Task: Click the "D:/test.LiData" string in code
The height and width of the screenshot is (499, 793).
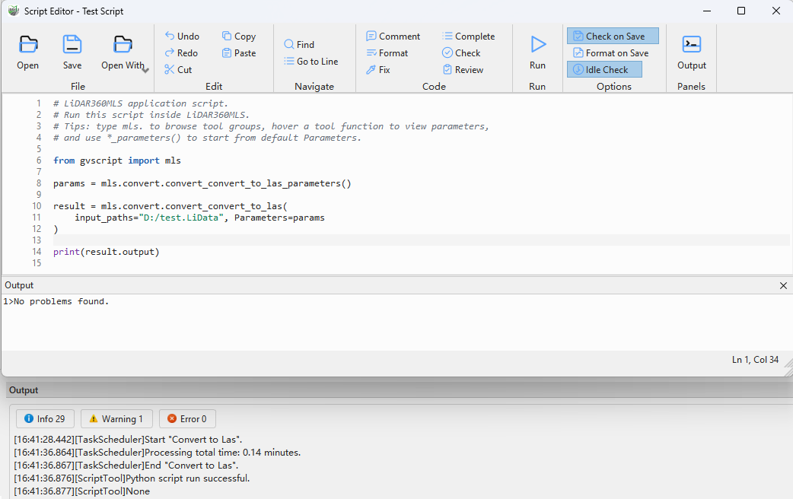Action: click(x=181, y=218)
